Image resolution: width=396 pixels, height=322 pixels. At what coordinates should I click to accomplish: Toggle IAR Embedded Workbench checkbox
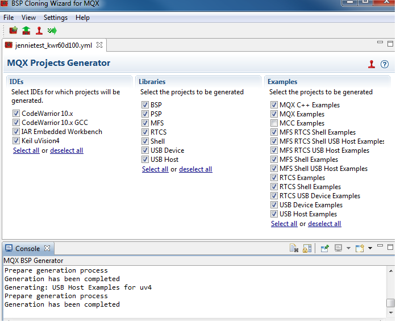[16, 132]
